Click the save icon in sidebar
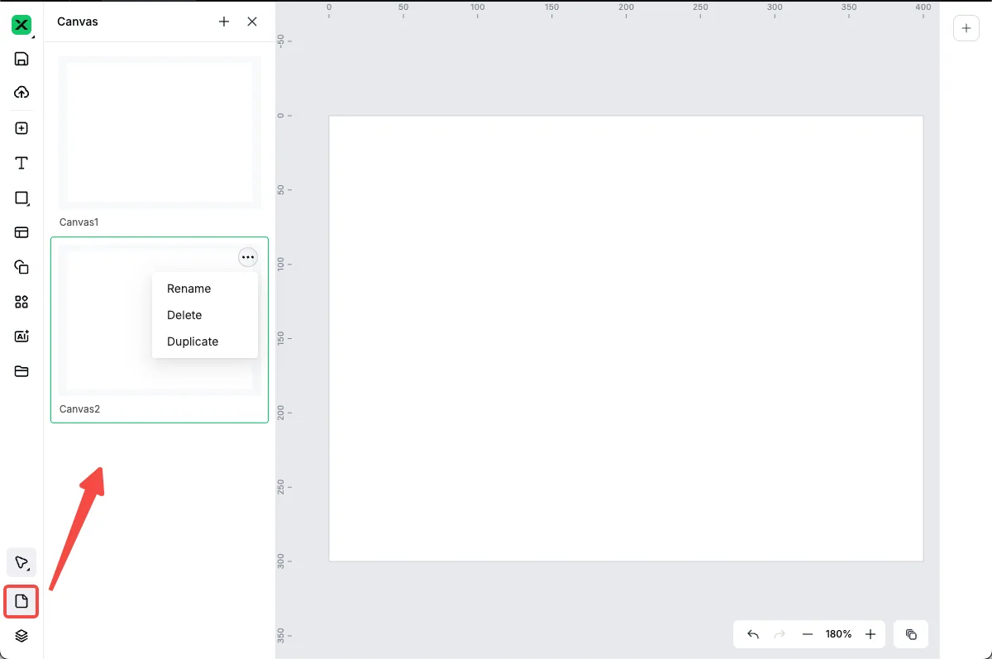 pos(21,59)
